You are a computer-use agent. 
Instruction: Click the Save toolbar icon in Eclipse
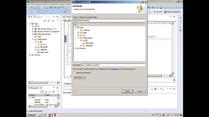click(35, 8)
